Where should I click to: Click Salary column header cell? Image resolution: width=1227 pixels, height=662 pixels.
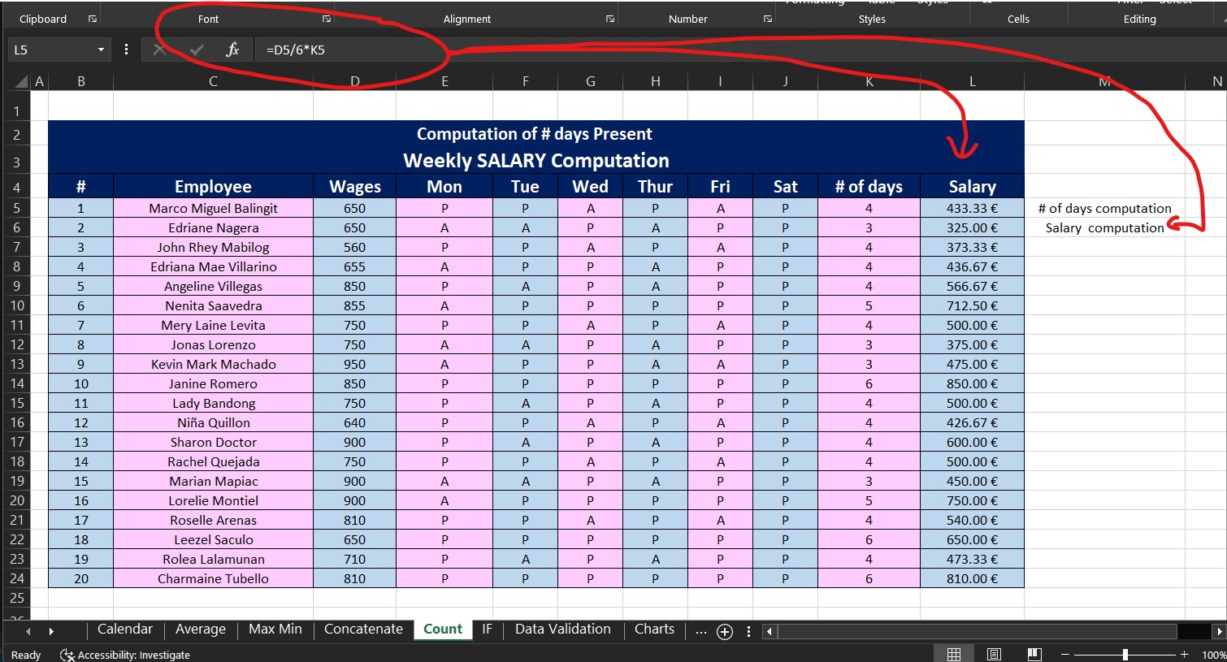pos(972,186)
